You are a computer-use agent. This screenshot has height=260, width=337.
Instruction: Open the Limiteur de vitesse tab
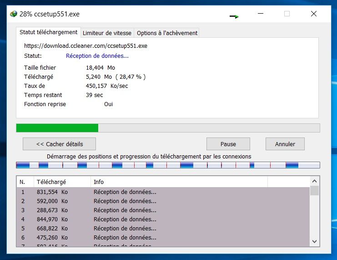(107, 33)
